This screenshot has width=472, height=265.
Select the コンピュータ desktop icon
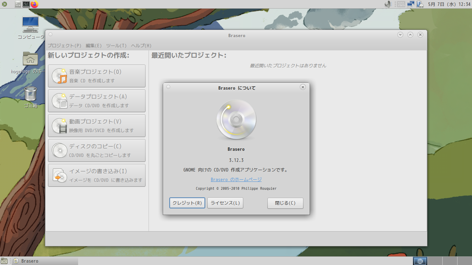click(30, 28)
